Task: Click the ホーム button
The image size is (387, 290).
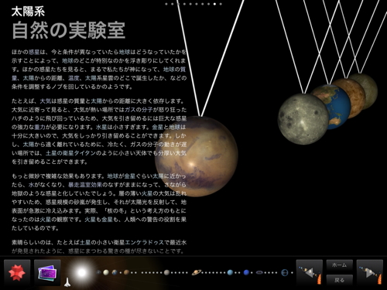Action: [339, 265]
